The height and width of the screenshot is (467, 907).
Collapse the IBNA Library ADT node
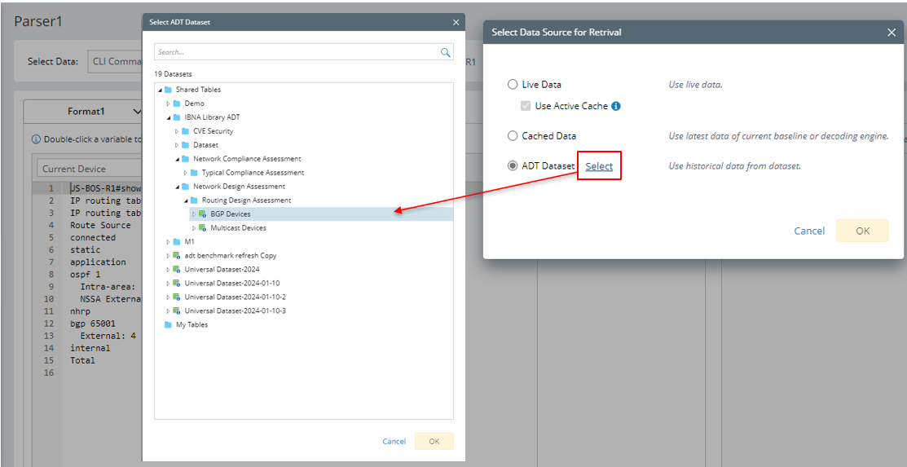pos(169,117)
